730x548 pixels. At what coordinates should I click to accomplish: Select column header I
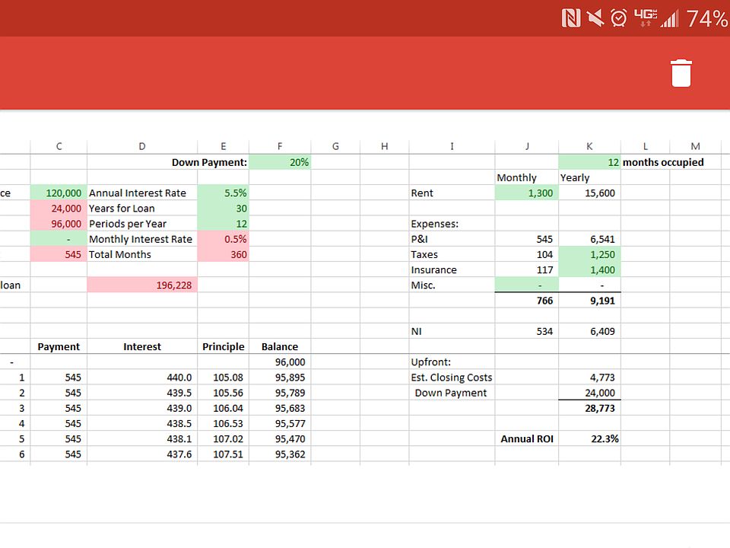[452, 146]
